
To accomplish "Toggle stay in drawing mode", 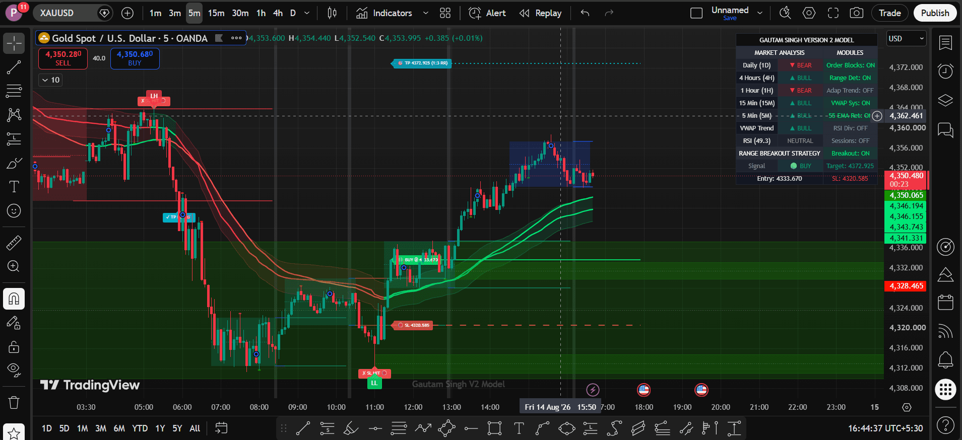I will 14,323.
